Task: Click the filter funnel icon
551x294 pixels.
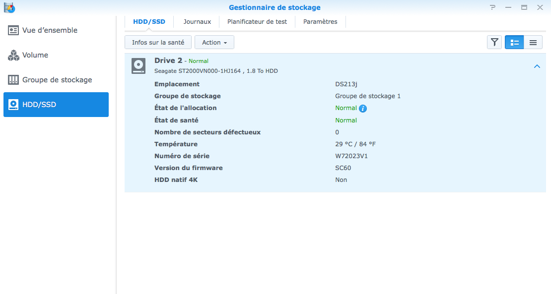Action: point(494,43)
